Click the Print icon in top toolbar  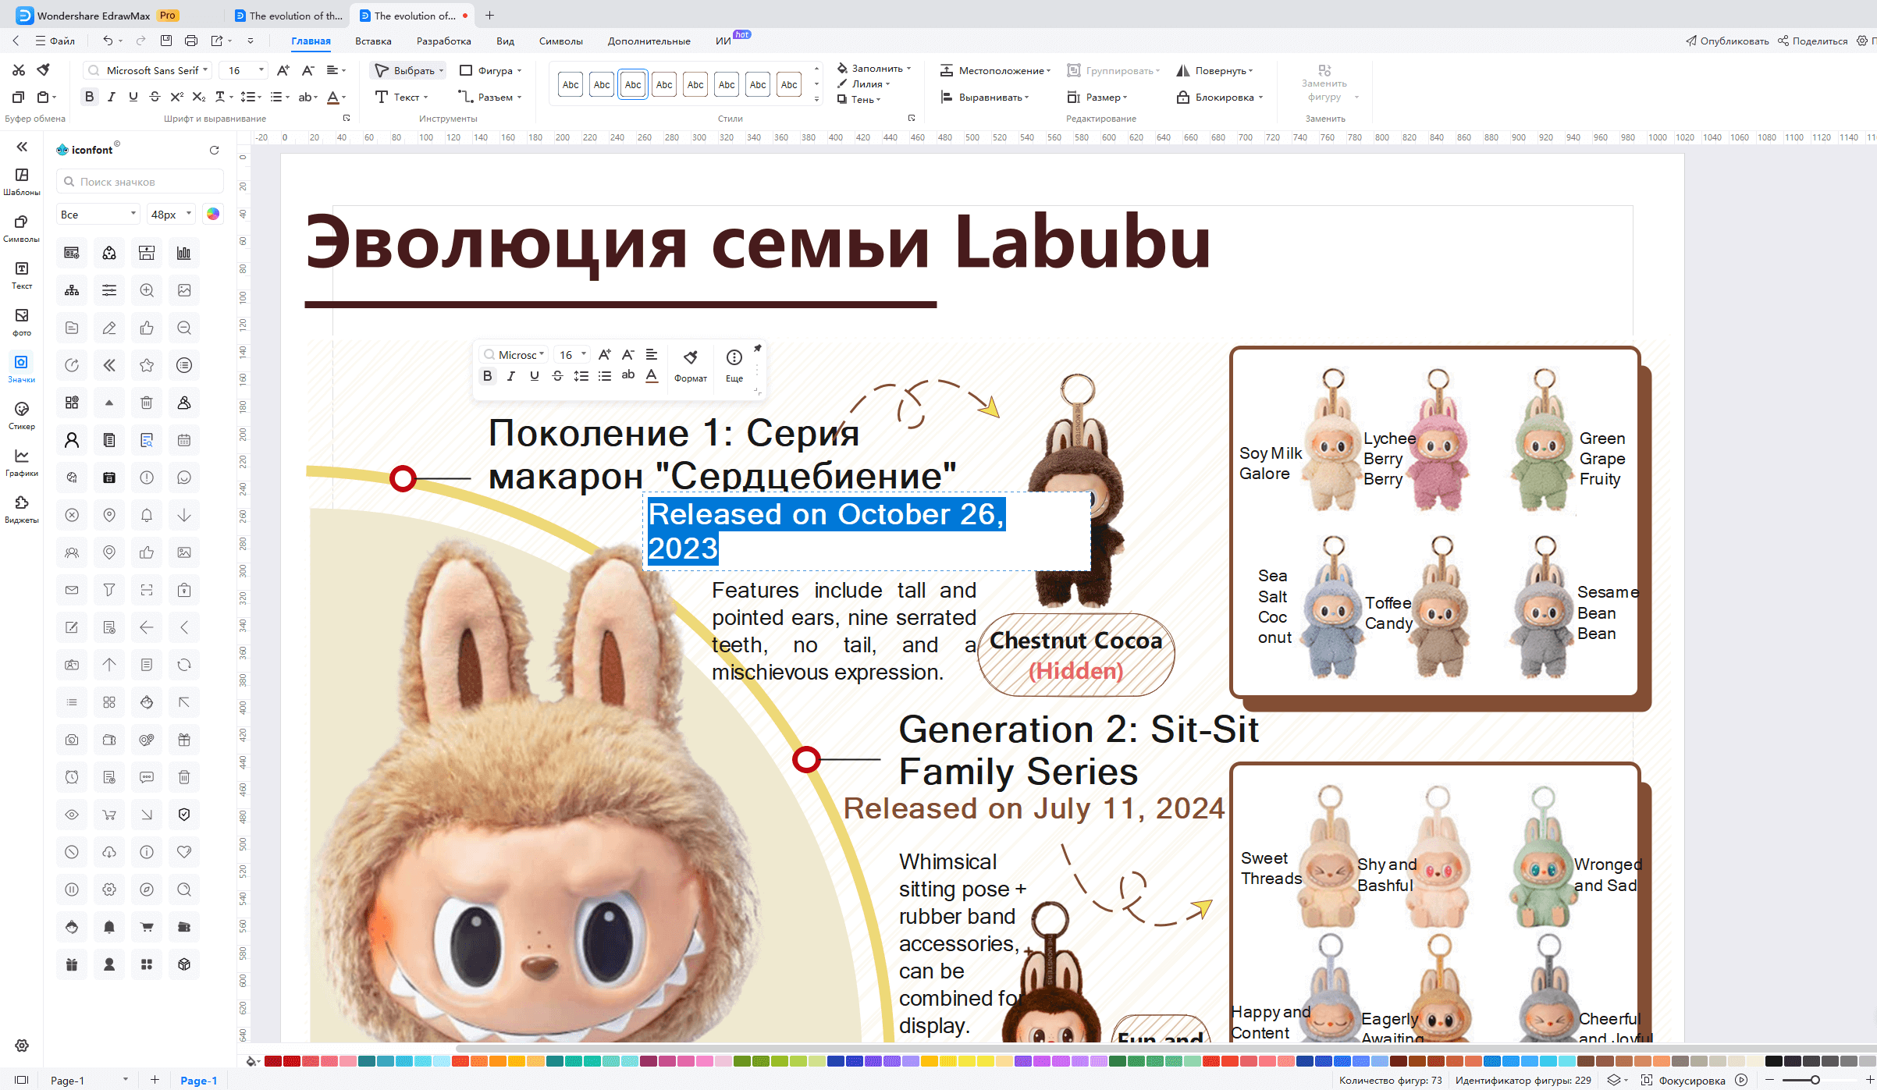click(x=191, y=41)
